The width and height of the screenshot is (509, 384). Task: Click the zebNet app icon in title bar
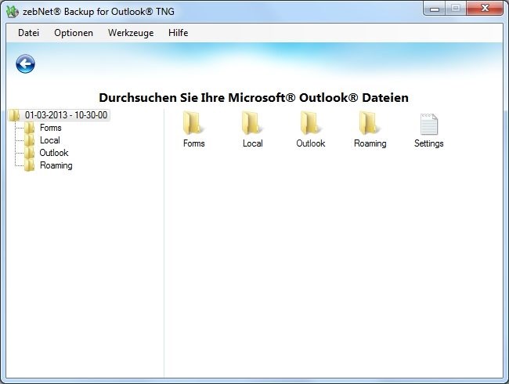coord(13,12)
